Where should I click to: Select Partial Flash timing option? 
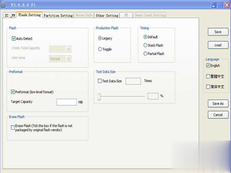(145, 54)
